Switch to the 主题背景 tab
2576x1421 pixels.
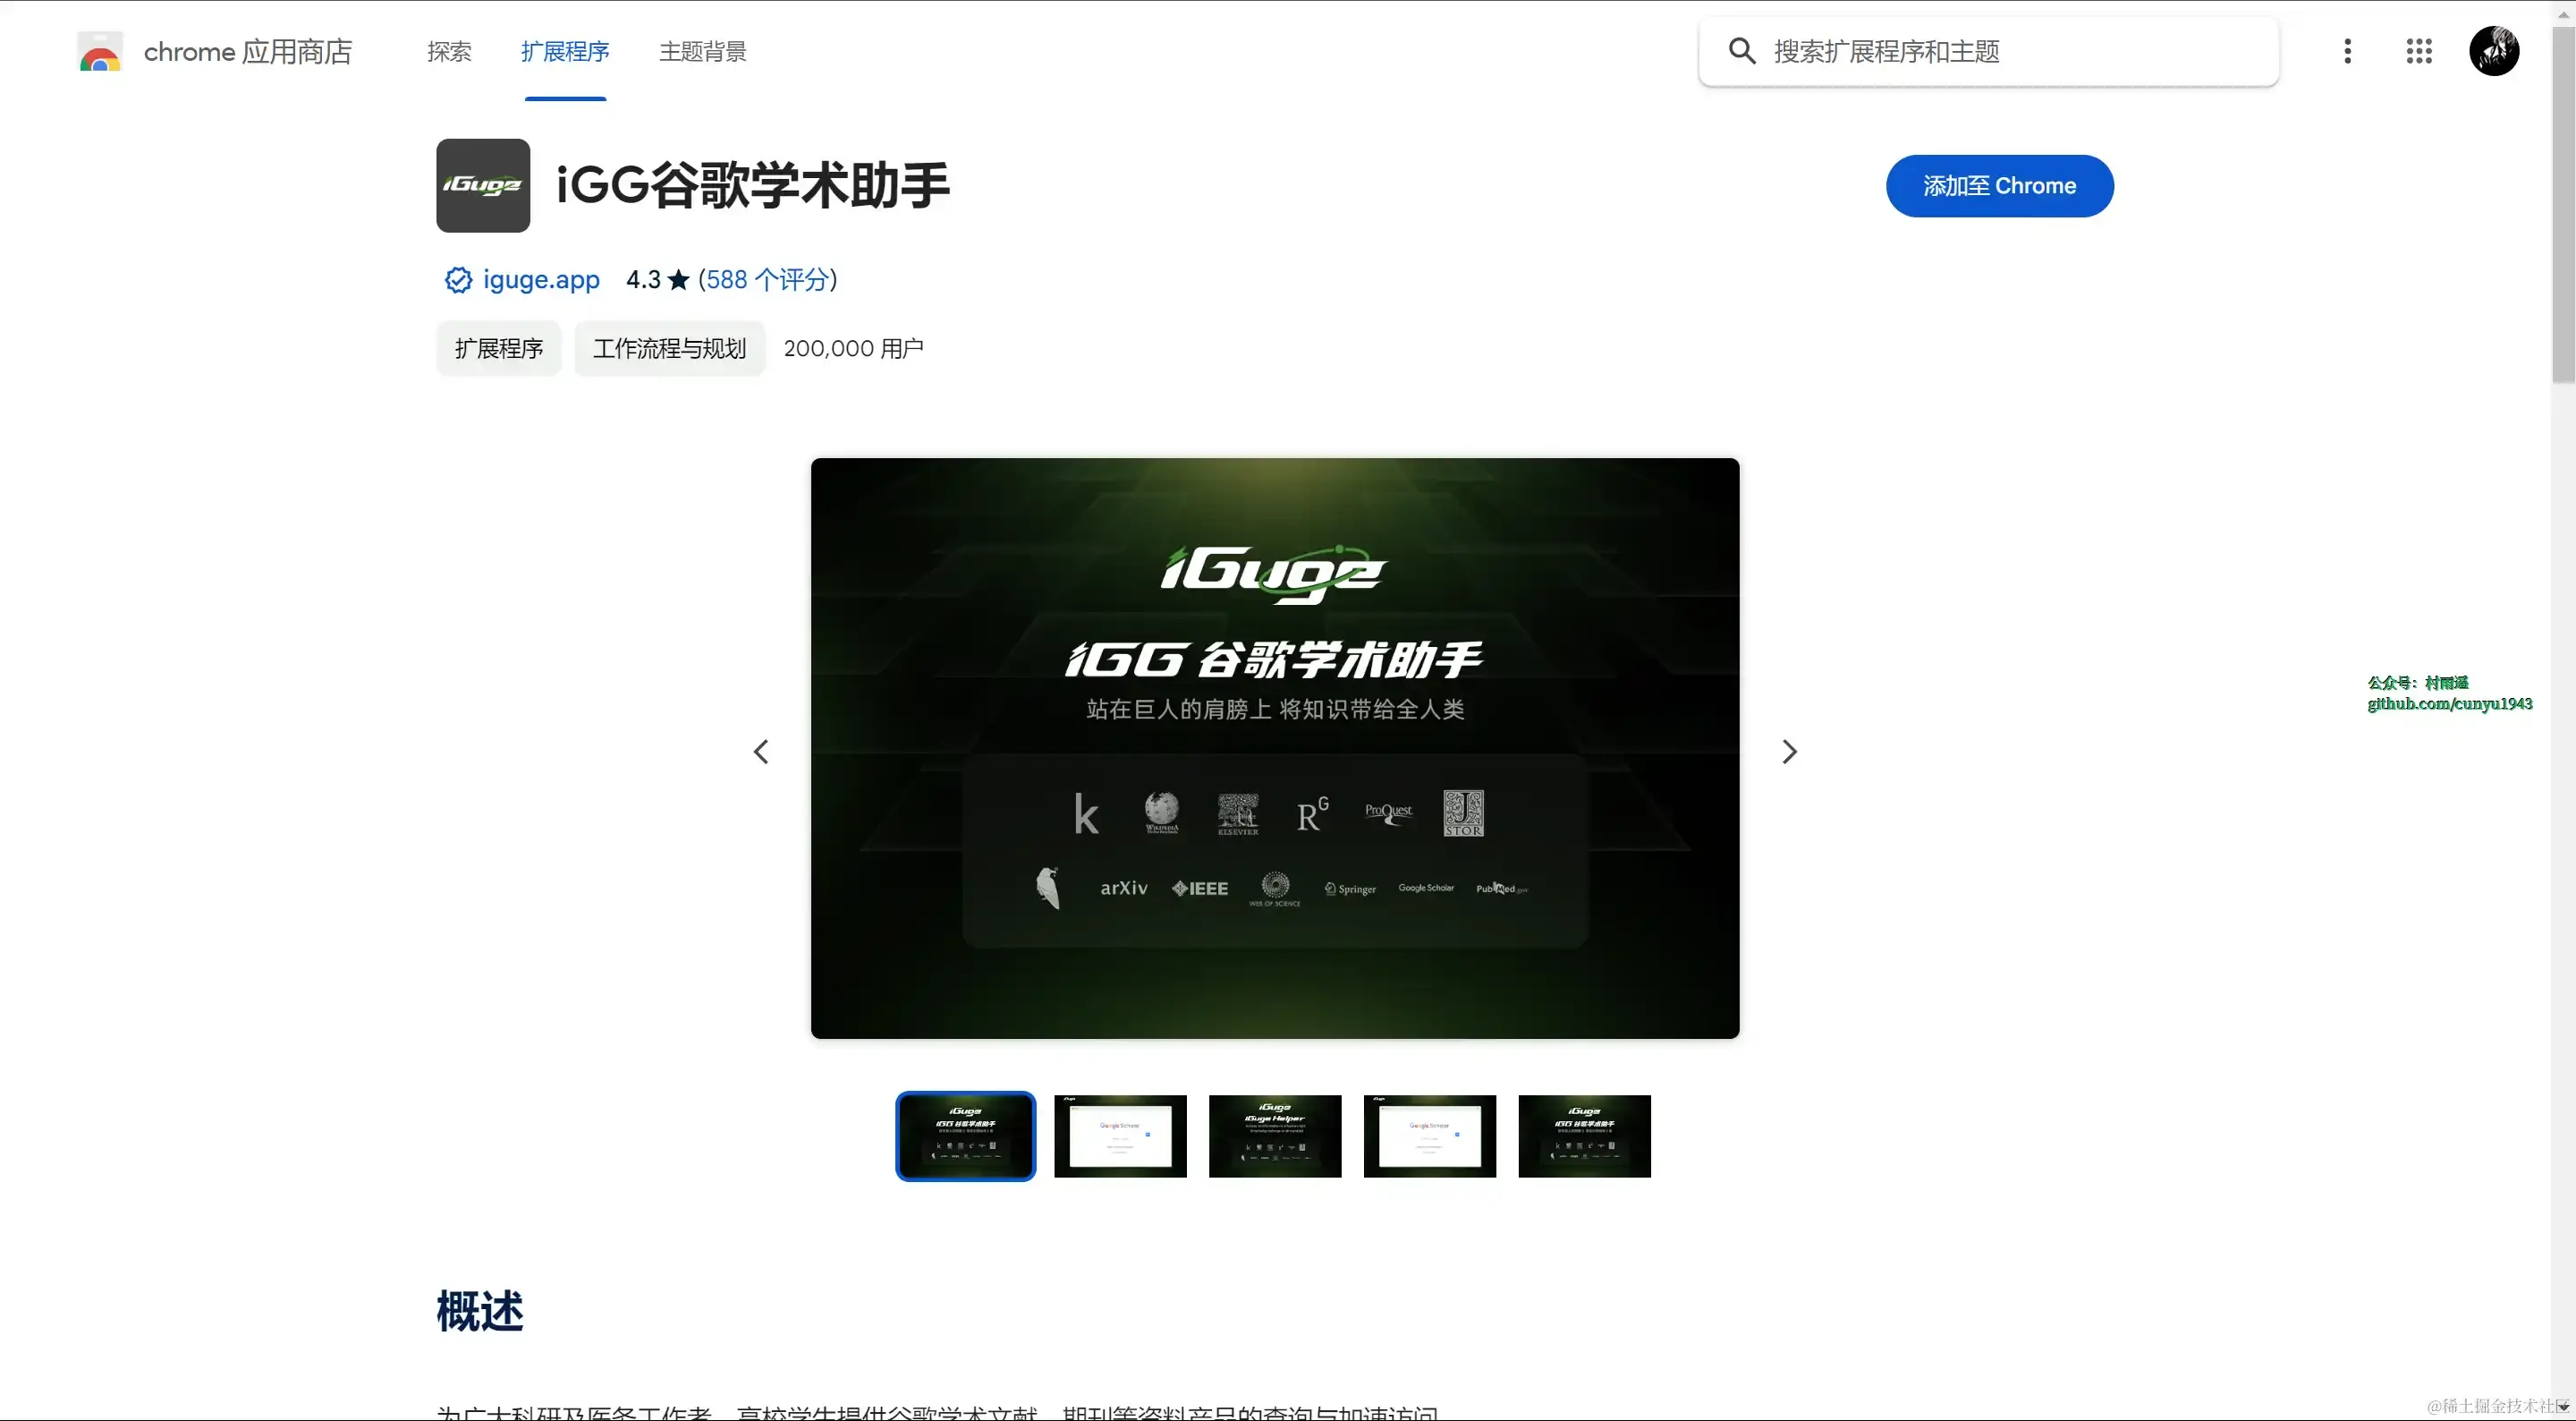click(x=702, y=52)
